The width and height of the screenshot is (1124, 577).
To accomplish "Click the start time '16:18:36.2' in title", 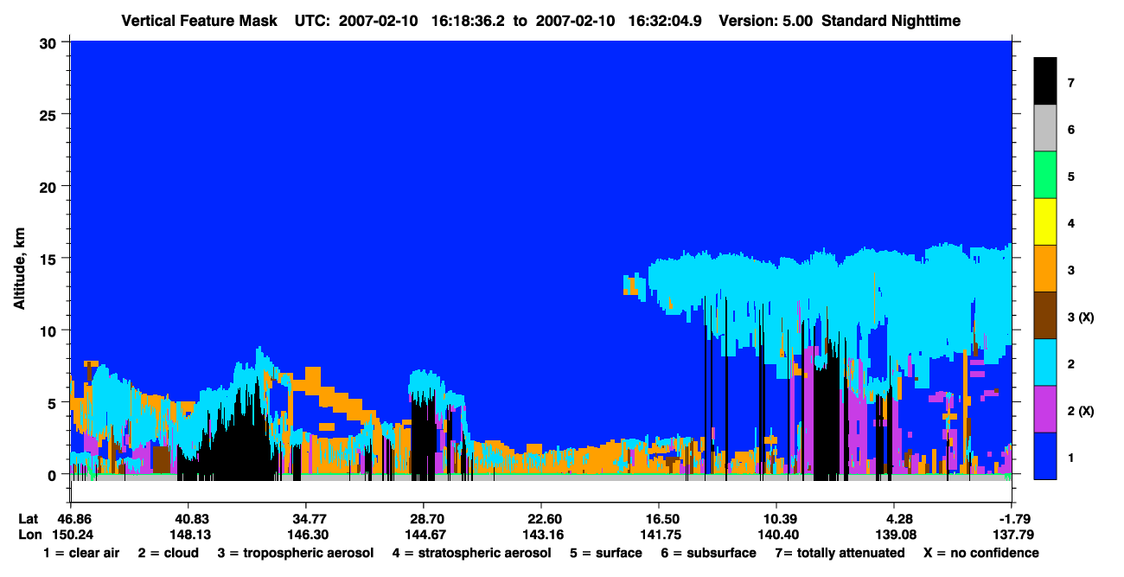I will [468, 20].
